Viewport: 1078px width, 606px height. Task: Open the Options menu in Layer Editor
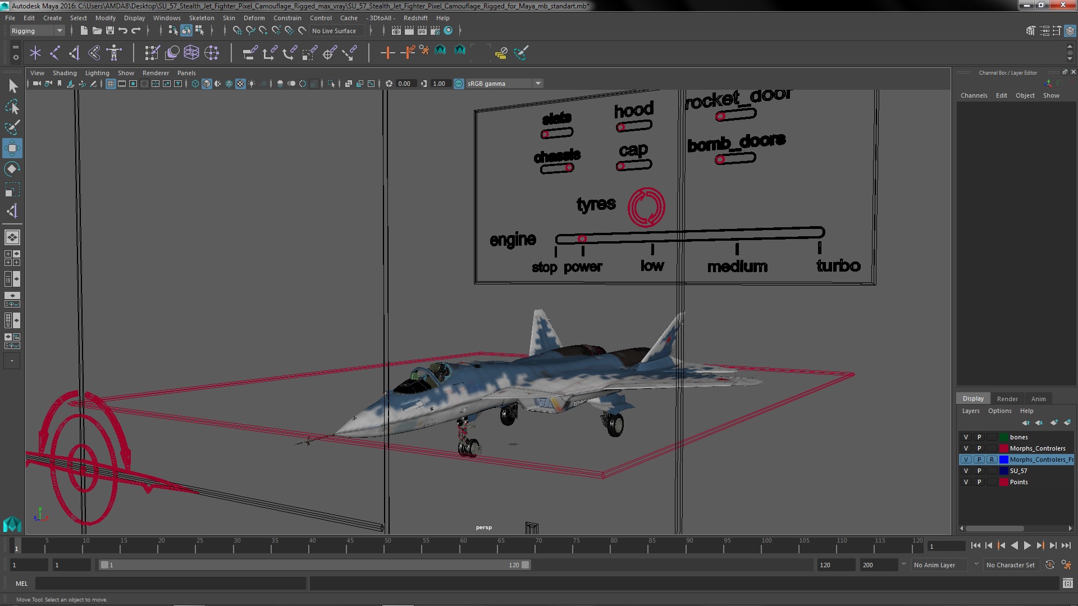tap(999, 411)
